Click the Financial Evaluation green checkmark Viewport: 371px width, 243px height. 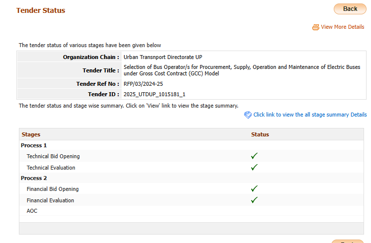click(254, 200)
